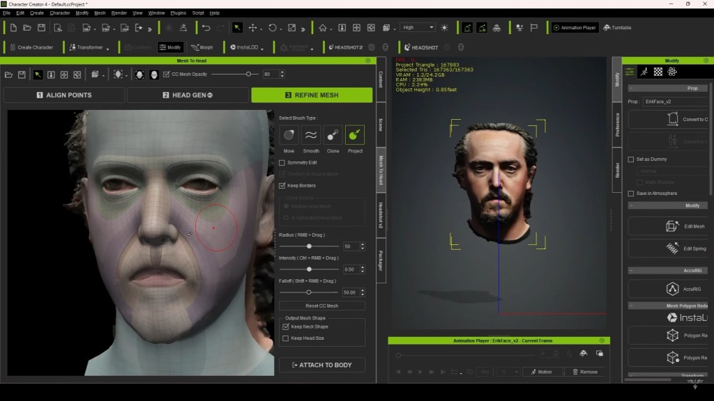Viewport: 714px width, 401px height.
Task: Save in Mesh To Head toolbar
Action: click(x=22, y=74)
